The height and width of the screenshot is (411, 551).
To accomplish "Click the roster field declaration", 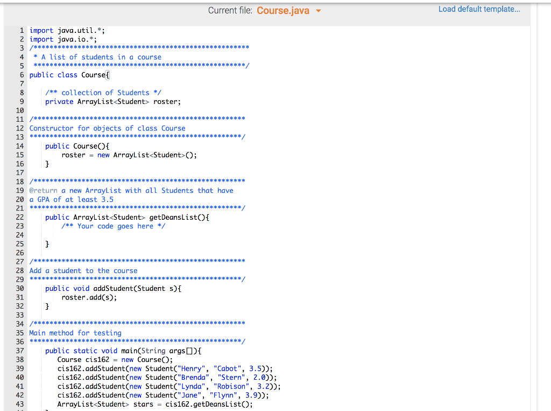I will [108, 101].
